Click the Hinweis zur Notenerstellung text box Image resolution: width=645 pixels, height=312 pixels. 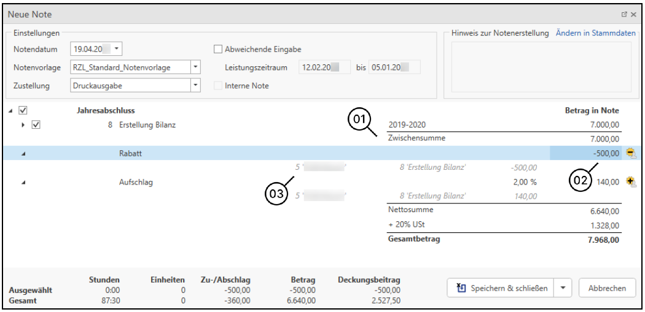pyautogui.click(x=539, y=66)
